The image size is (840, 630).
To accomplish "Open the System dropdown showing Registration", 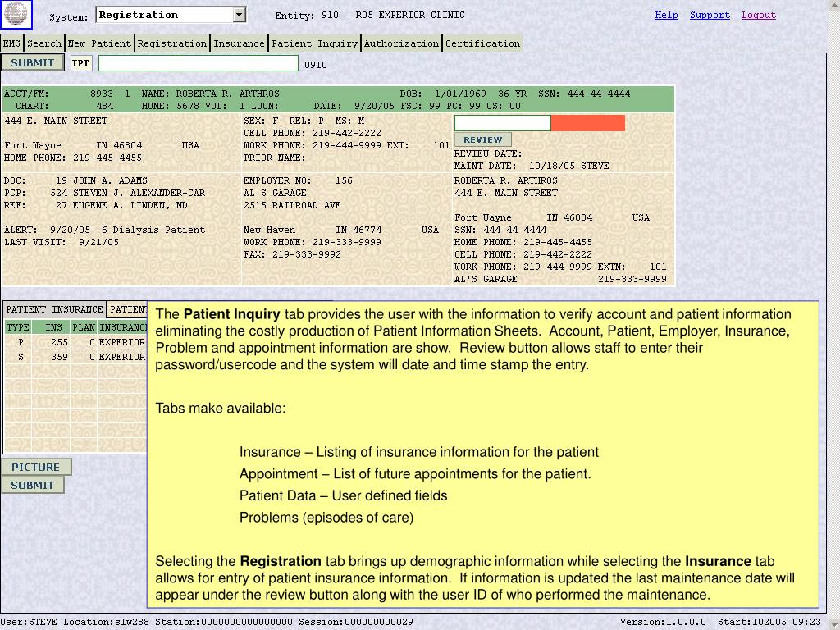I will point(171,15).
